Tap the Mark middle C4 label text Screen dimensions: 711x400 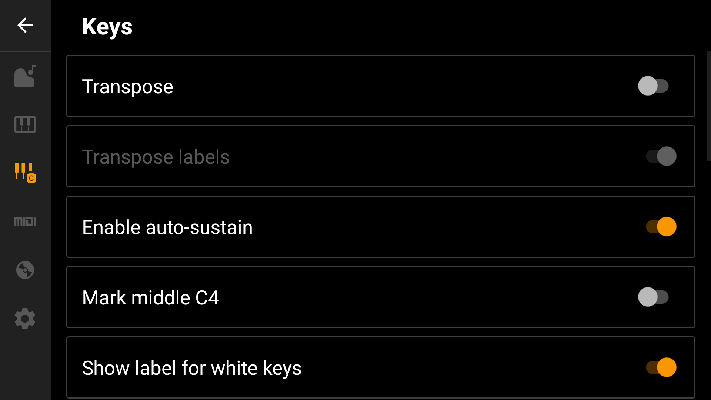[x=150, y=297]
